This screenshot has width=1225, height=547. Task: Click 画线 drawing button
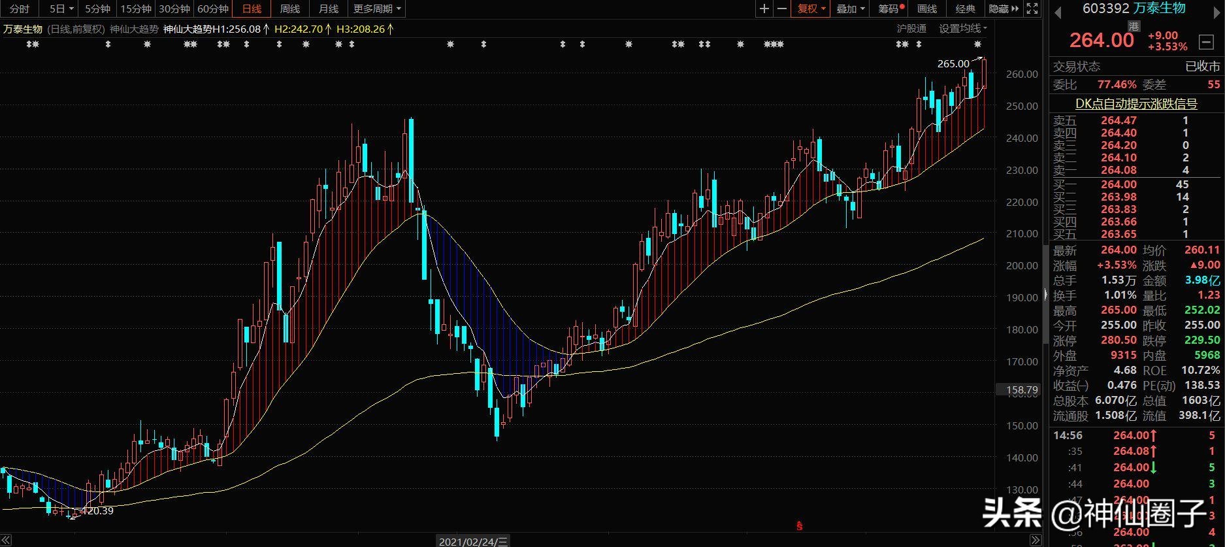927,8
